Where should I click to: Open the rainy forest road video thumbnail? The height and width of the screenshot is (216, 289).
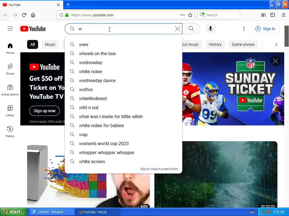click(x=216, y=174)
